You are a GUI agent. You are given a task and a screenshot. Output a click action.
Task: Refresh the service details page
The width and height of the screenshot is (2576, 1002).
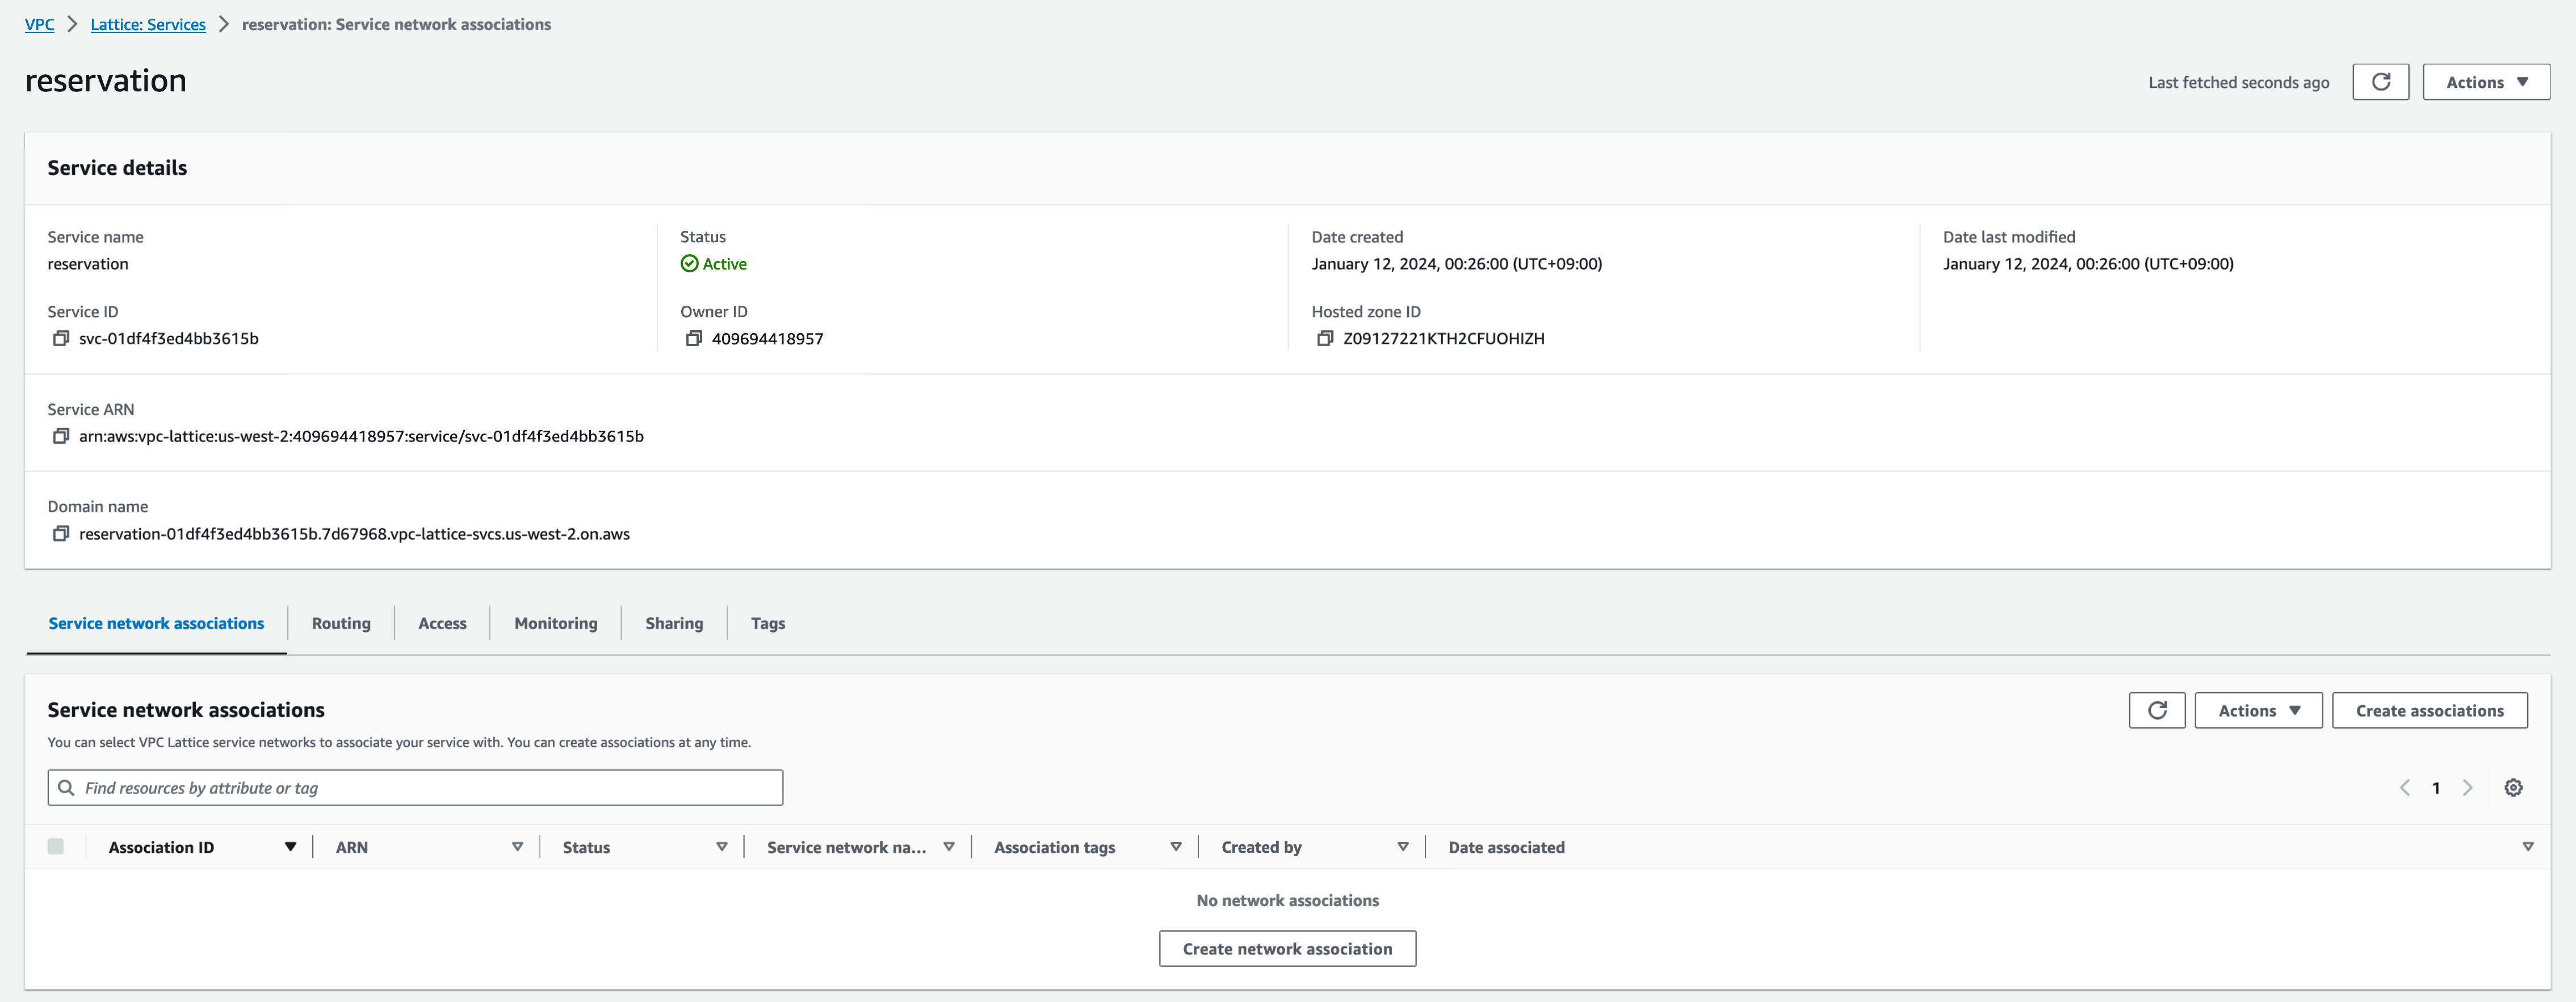(x=2380, y=82)
